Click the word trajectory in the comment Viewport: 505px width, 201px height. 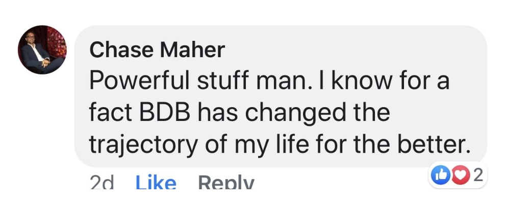click(x=143, y=145)
